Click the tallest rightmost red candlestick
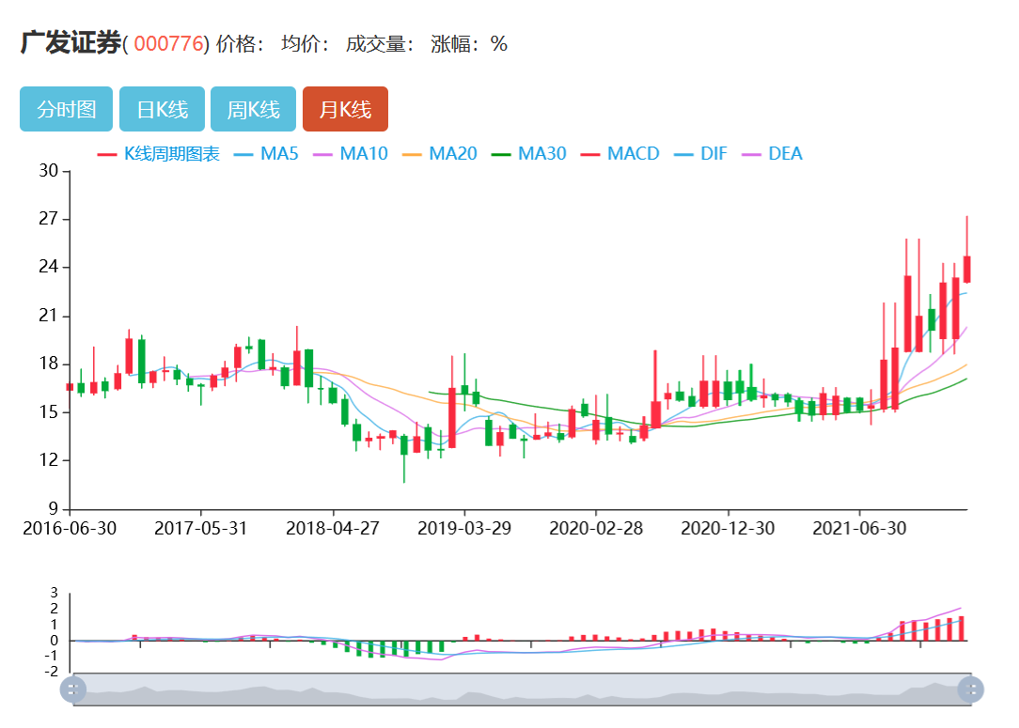The width and height of the screenshot is (1019, 728). (966, 269)
